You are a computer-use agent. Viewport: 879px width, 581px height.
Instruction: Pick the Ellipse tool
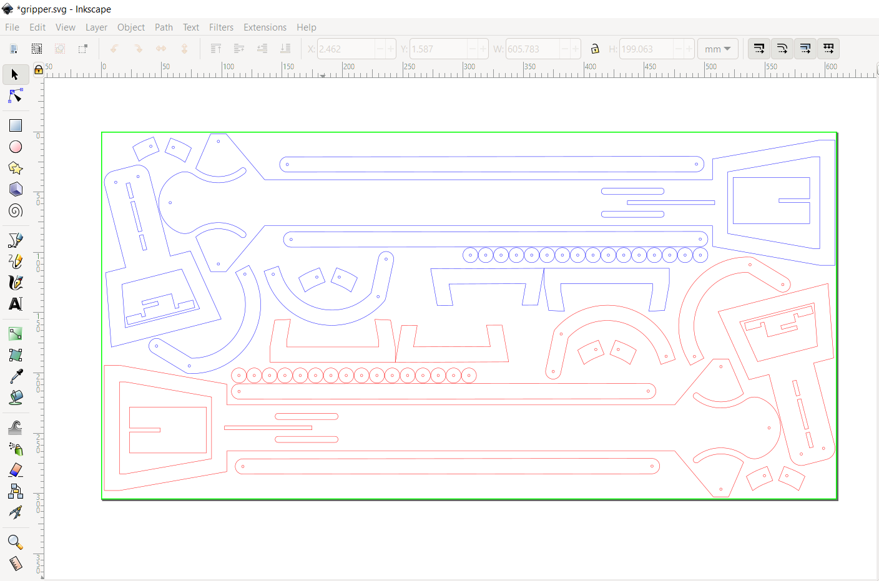15,147
